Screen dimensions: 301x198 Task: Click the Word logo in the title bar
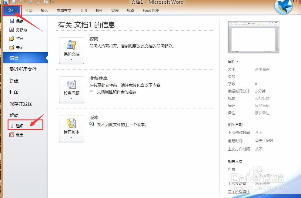[x=5, y=2]
